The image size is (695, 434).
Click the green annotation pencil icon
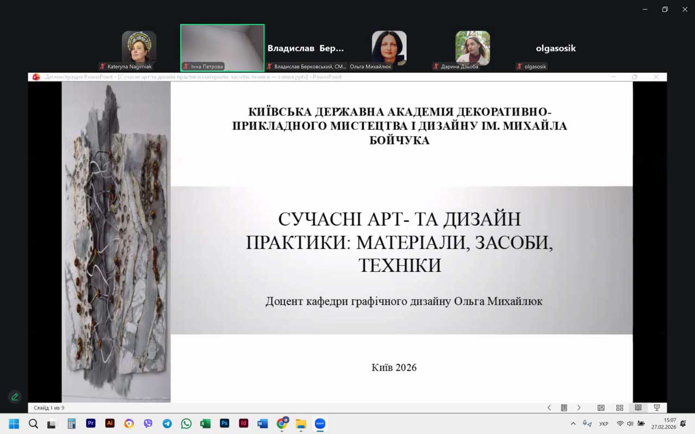click(x=15, y=397)
